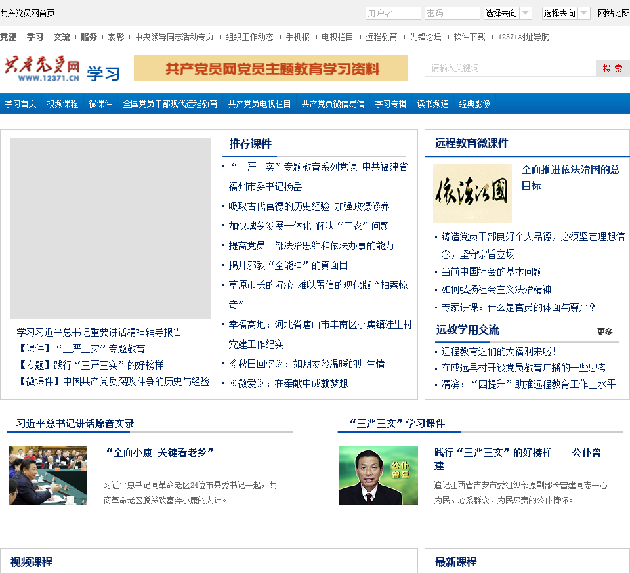Screen dimensions: 630x573
Task: Focus the 密码 password field
Action: [452, 13]
